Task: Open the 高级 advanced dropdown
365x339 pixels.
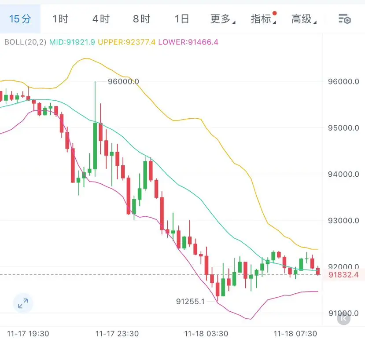Action: tap(304, 19)
